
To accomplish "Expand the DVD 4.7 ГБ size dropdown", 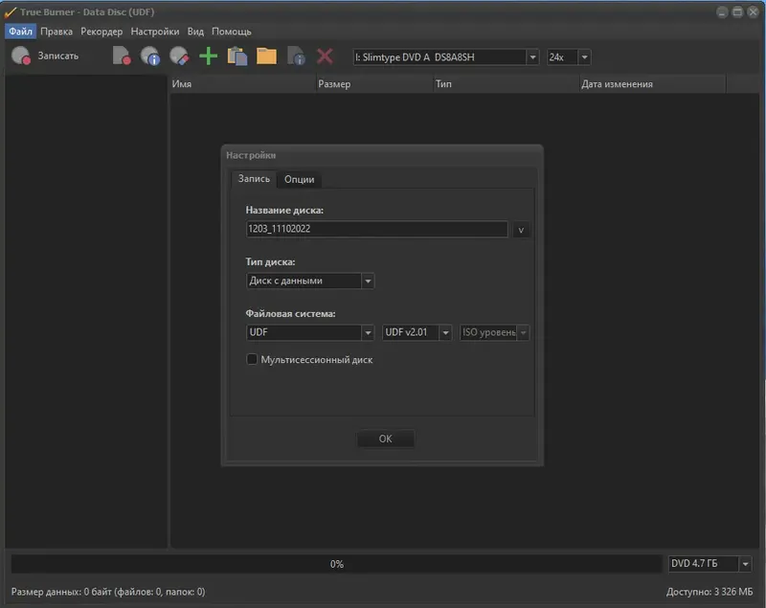I will pyautogui.click(x=746, y=564).
